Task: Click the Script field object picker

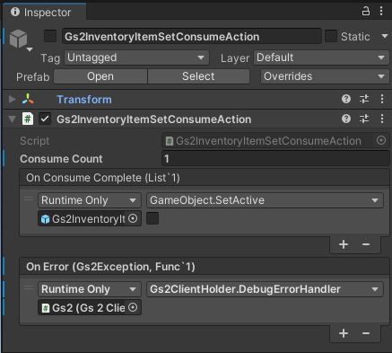Action: click(x=381, y=140)
